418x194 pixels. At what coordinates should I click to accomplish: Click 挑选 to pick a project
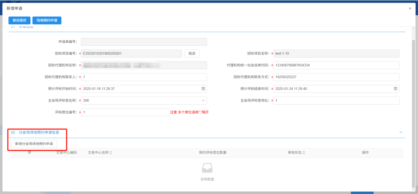pyautogui.click(x=192, y=53)
